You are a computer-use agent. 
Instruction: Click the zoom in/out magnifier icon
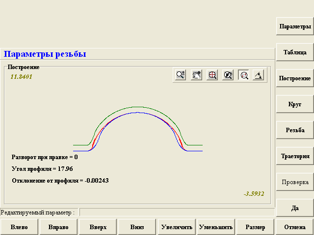tap(181, 75)
